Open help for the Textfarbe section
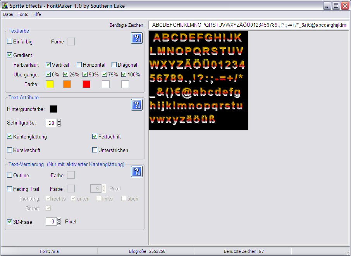 (136, 38)
